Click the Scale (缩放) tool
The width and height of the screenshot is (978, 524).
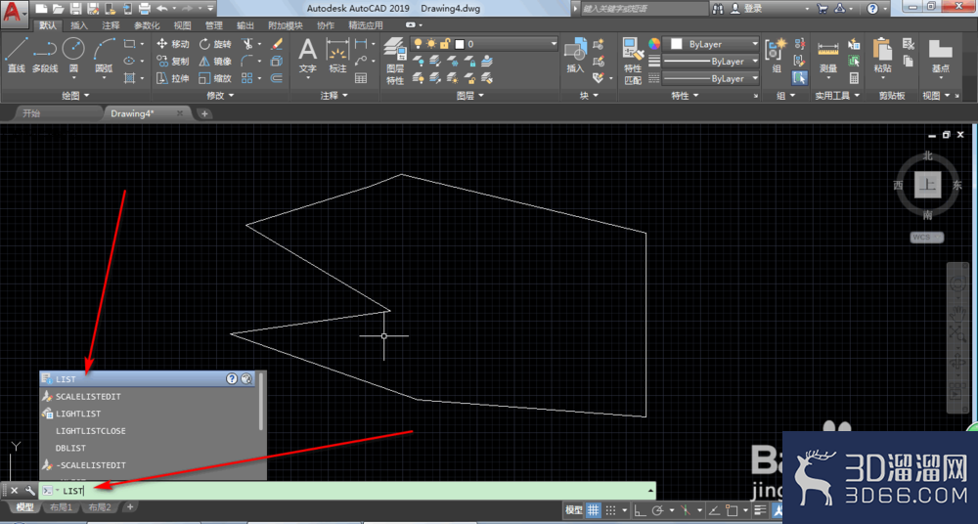pos(215,78)
